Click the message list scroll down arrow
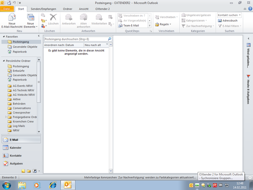 pyautogui.click(x=111, y=171)
